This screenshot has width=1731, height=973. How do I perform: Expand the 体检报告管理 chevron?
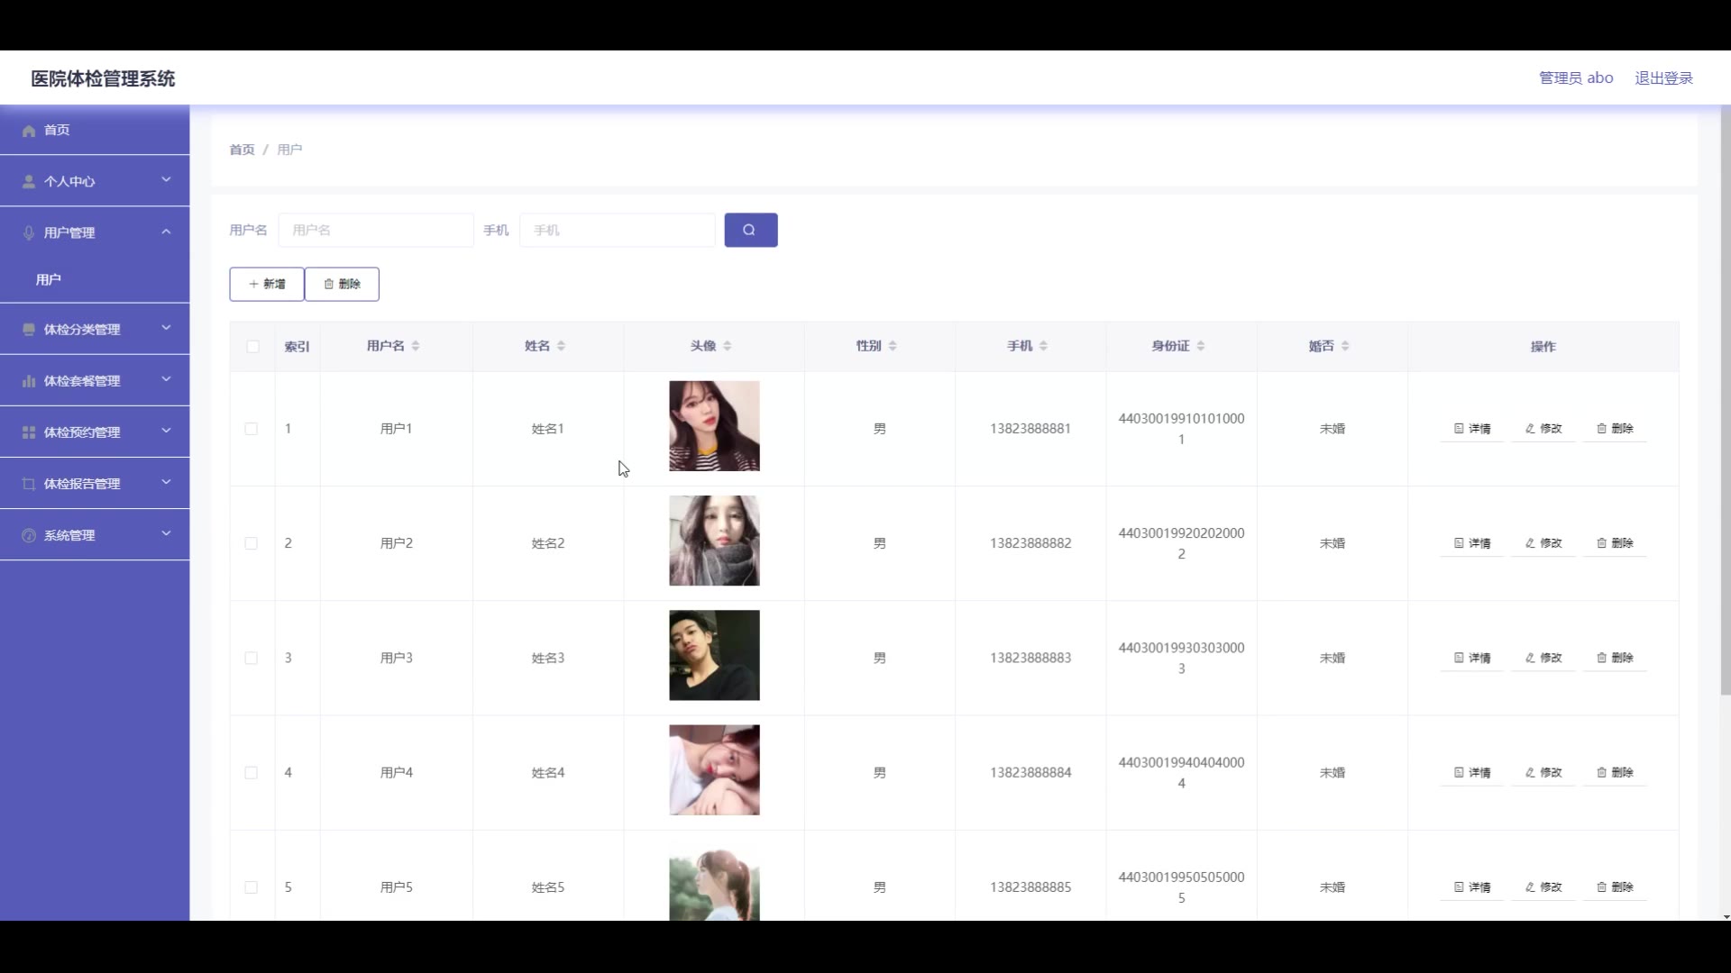(166, 482)
